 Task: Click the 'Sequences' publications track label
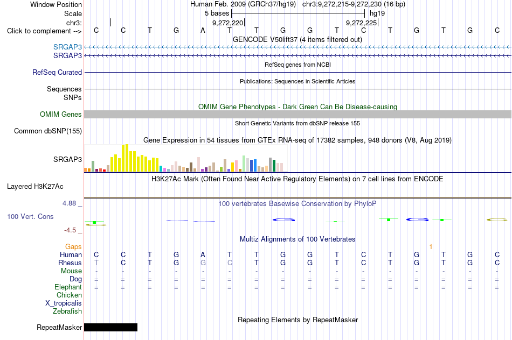64,89
